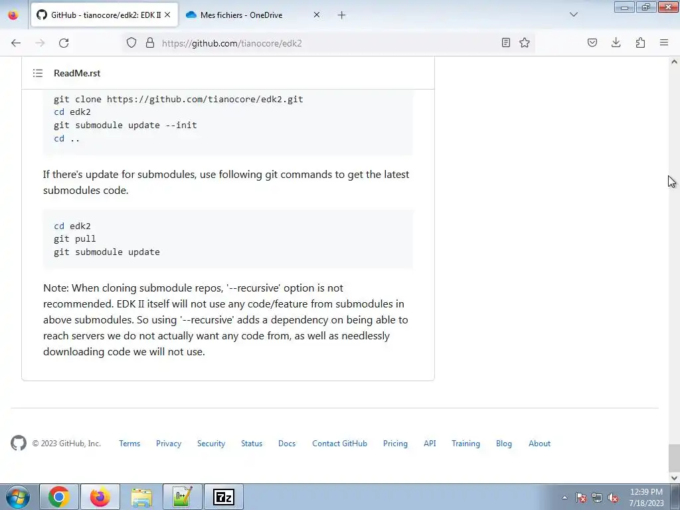
Task: Click the Action Center flag tray icon
Action: 581,497
